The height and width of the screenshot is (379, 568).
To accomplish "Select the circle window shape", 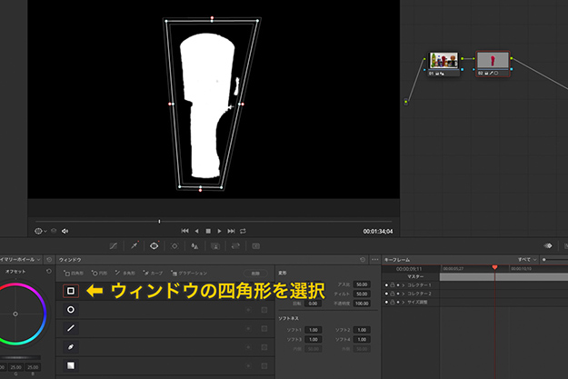I will coord(71,309).
